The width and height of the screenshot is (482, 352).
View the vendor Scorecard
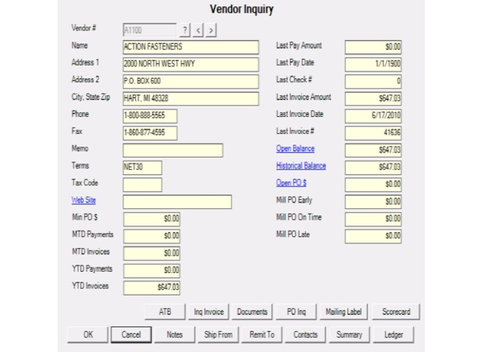tap(396, 312)
